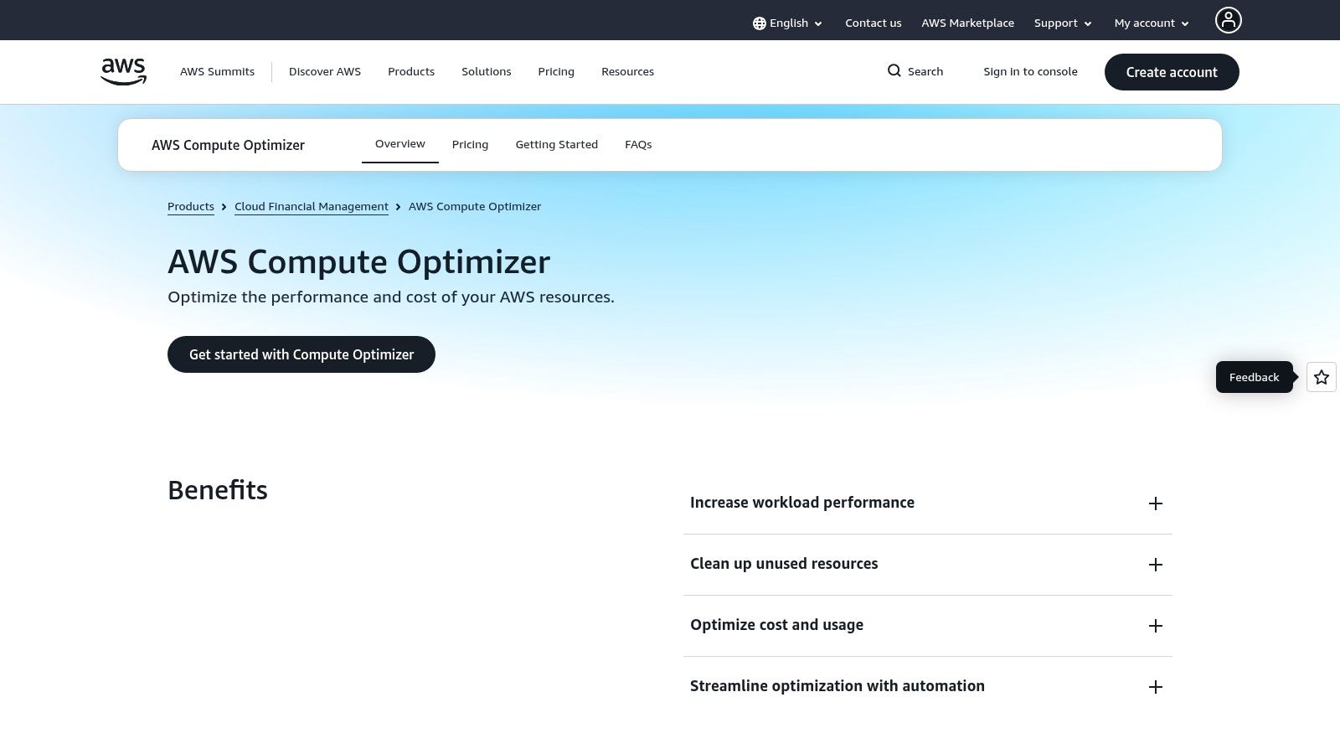
Task: Open the Feedback button
Action: coord(1255,377)
